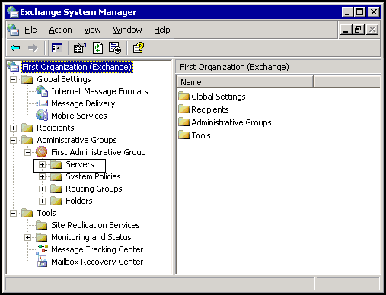Image resolution: width=386 pixels, height=295 pixels.
Task: Click the First Administrative Group icon
Action: point(41,152)
